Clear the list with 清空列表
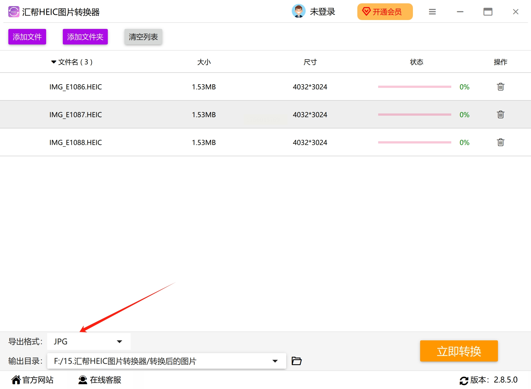 coord(143,37)
